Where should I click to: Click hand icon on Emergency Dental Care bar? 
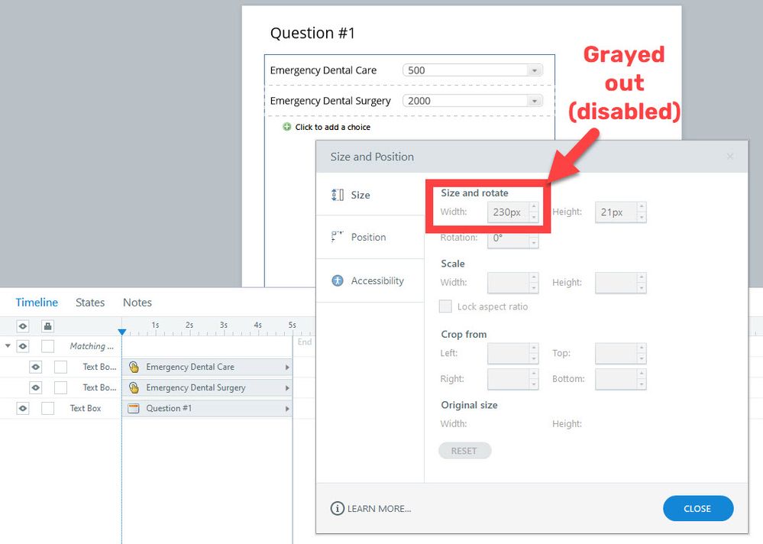click(134, 367)
